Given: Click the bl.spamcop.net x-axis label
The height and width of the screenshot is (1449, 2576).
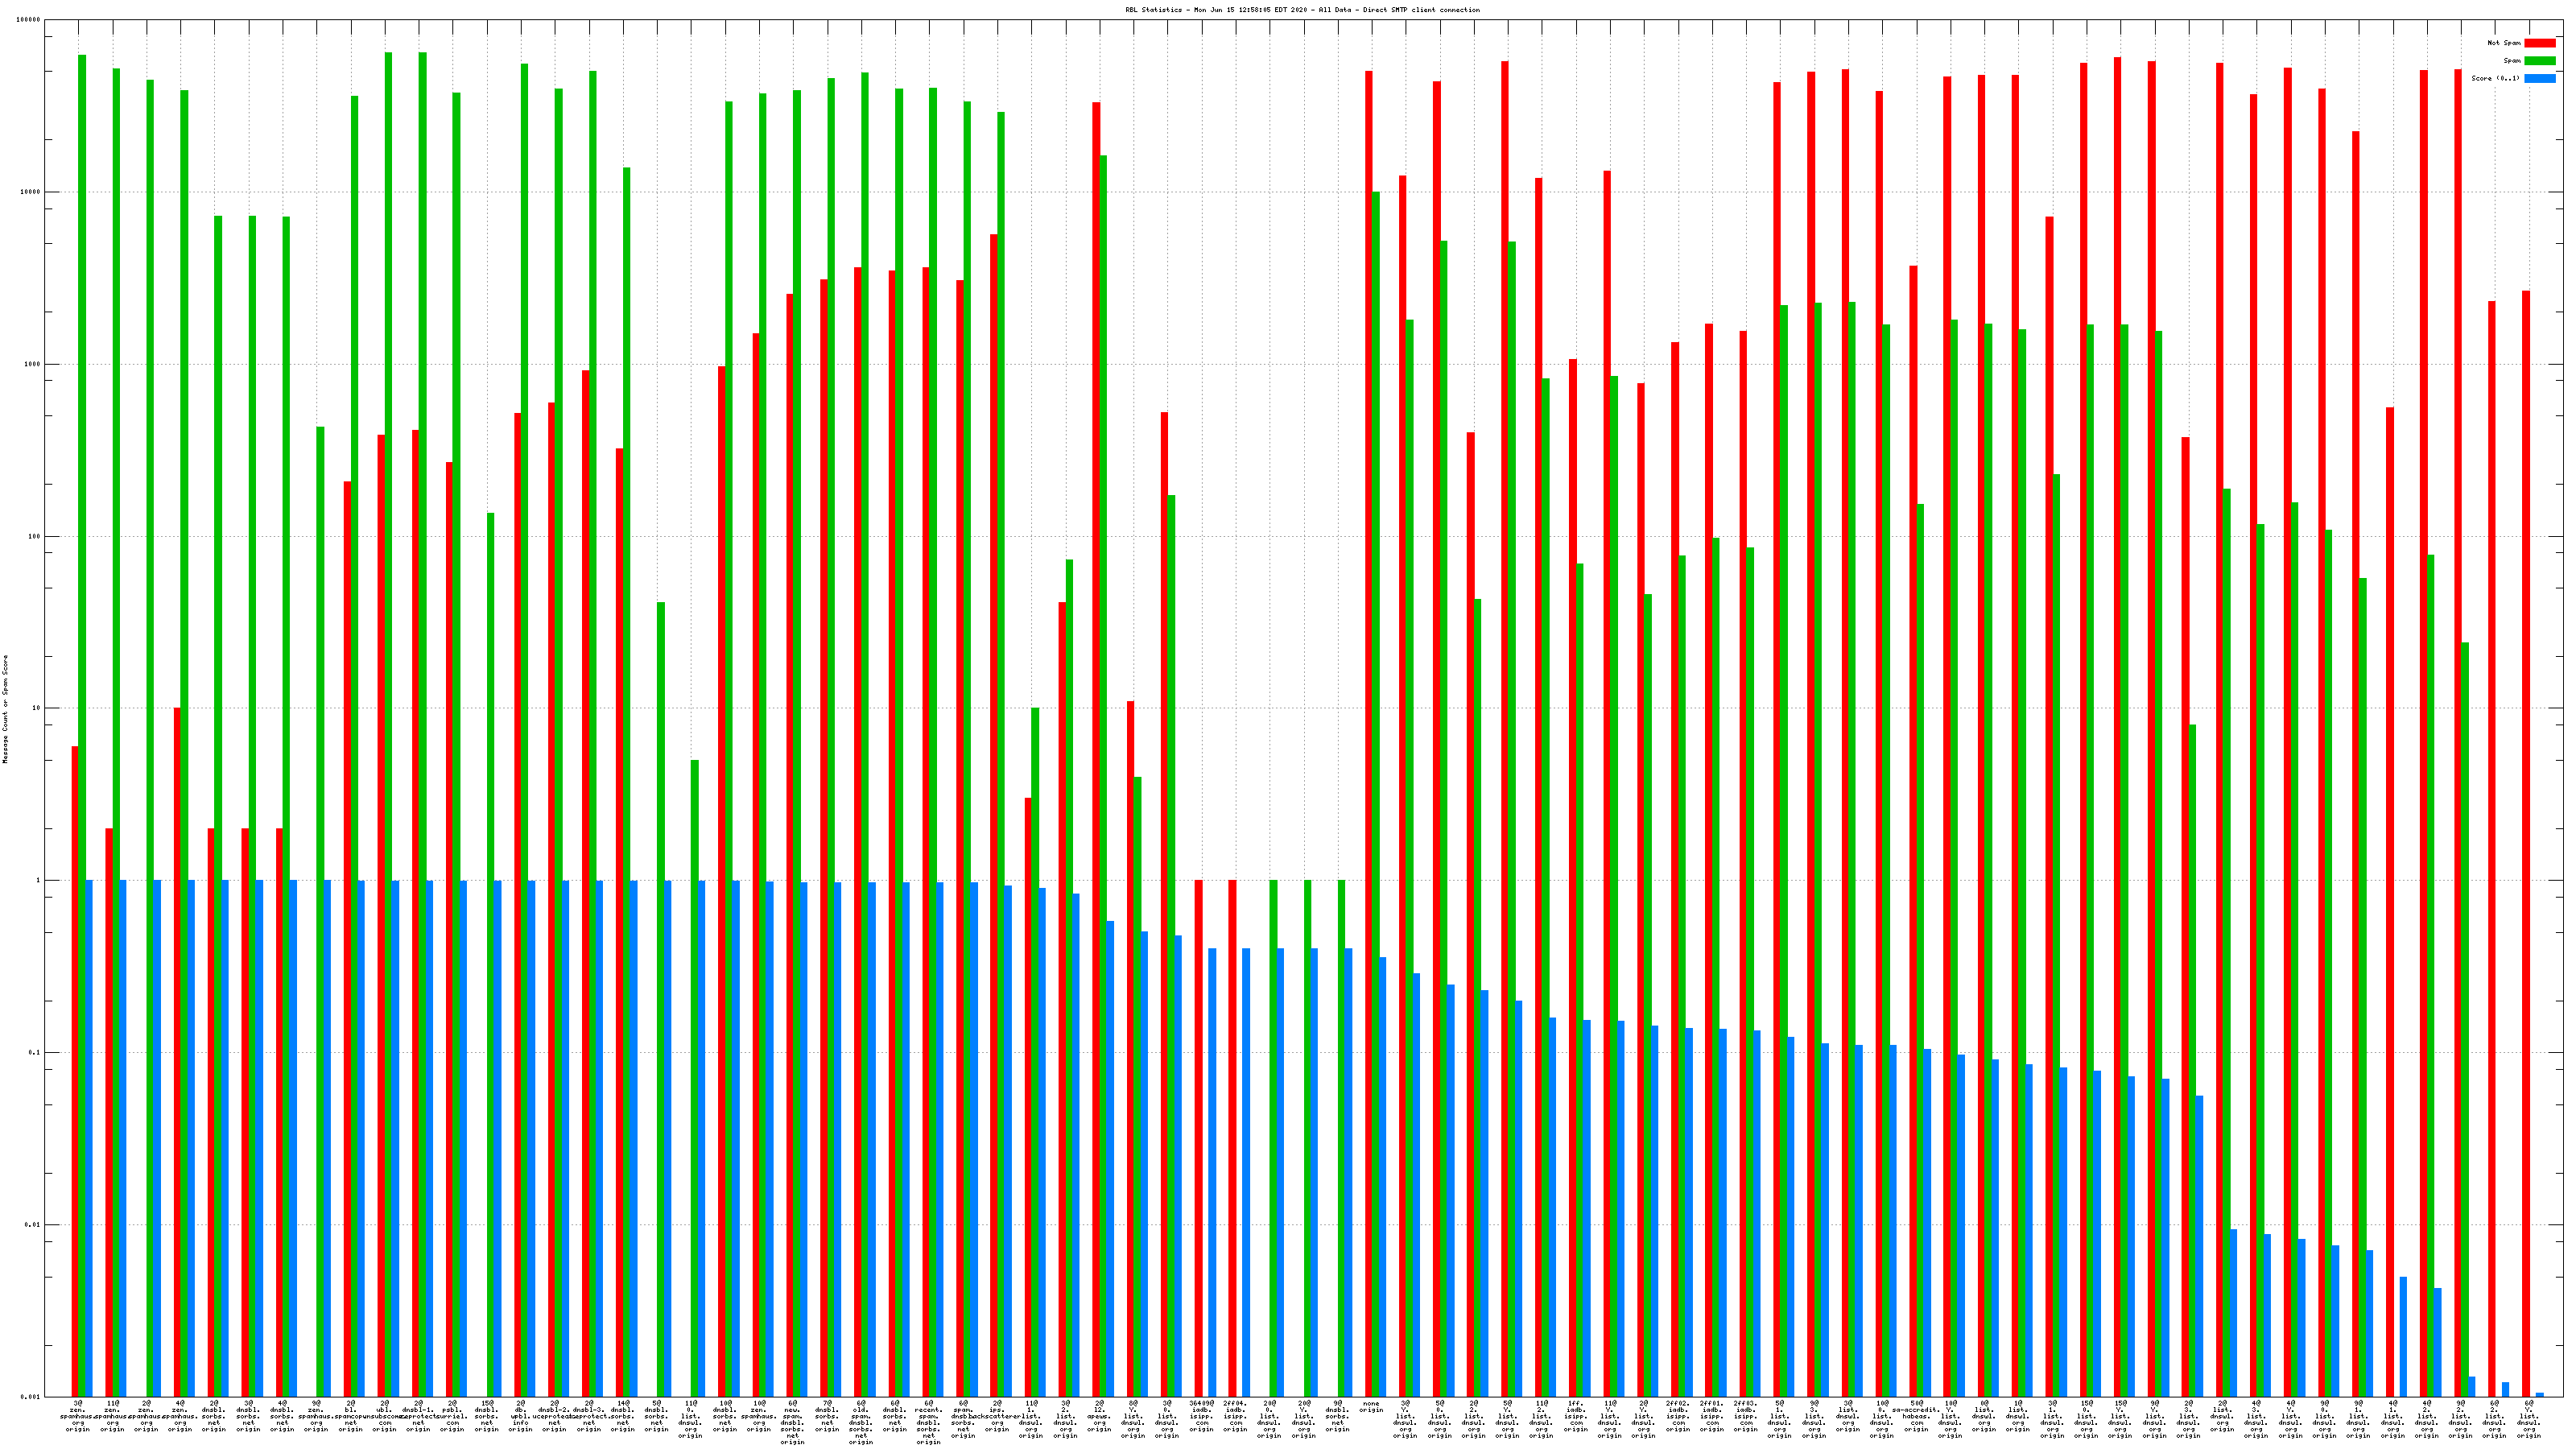Looking at the screenshot, I should point(351,1416).
